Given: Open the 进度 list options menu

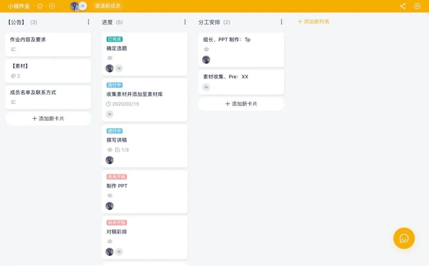Looking at the screenshot, I should 185,22.
